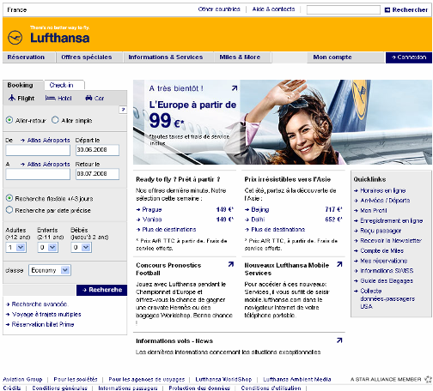Screen dimensions: 433x391
Task: Open the Compte de Miles quicklink
Action: click(x=379, y=250)
